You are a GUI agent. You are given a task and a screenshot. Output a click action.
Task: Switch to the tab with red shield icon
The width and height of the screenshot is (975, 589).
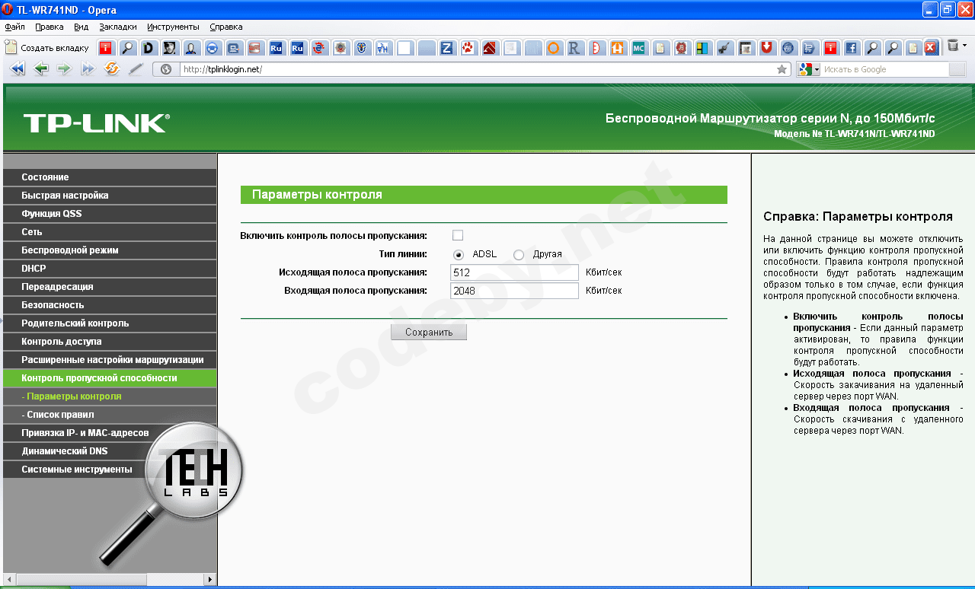[767, 48]
